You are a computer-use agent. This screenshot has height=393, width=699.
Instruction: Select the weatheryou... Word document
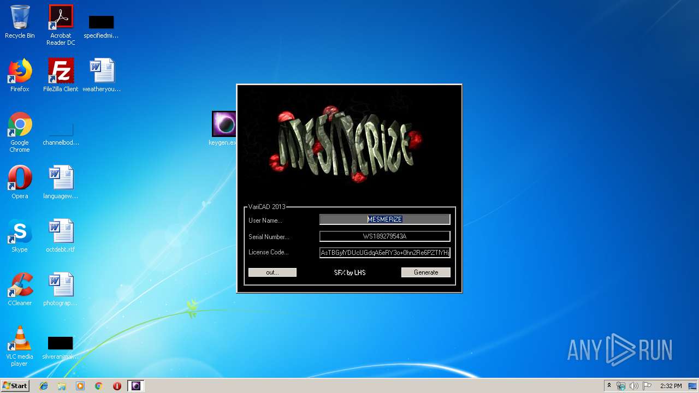point(102,75)
